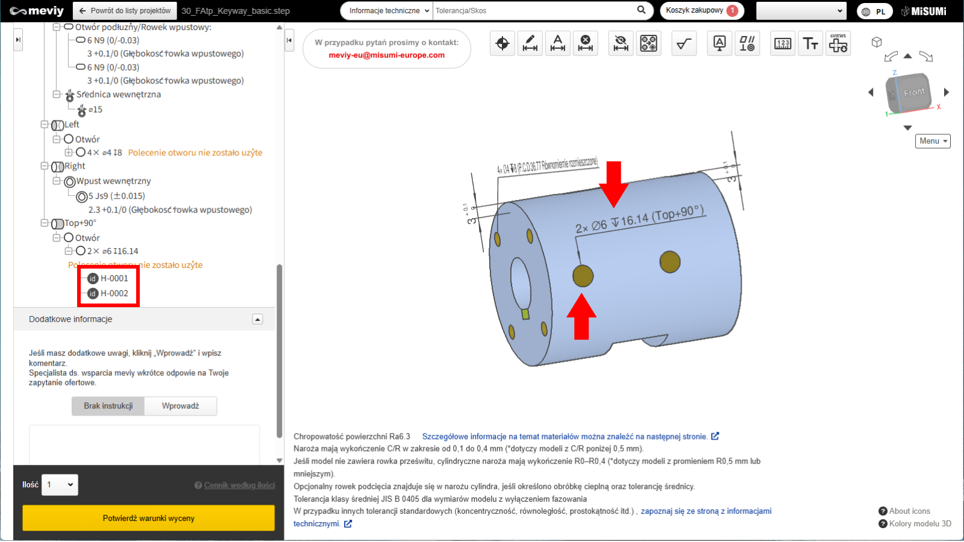Click the Tolerancja/Skos search field
The width and height of the screenshot is (964, 542).
[x=533, y=11]
